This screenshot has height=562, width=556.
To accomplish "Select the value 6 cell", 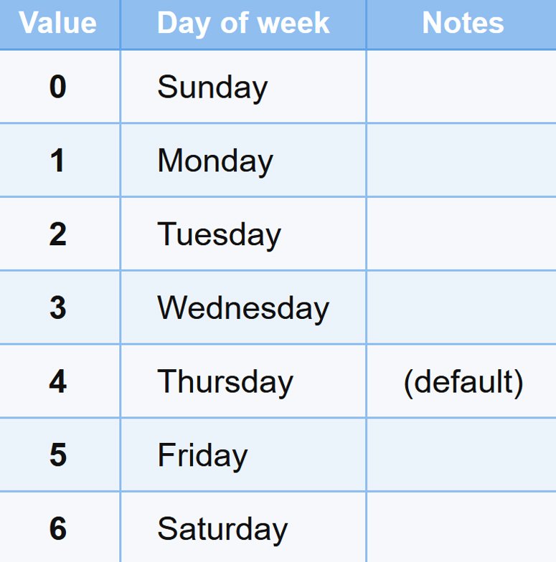I will (x=58, y=528).
